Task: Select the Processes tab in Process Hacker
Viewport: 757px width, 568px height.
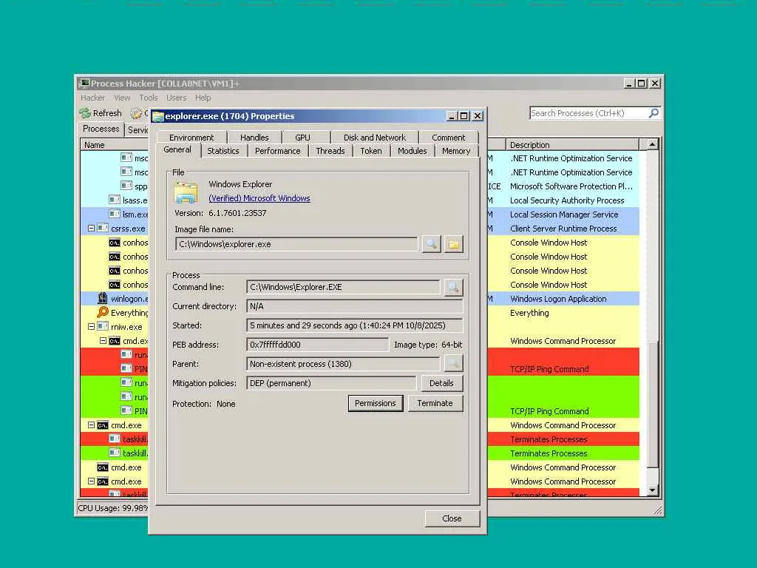Action: click(x=101, y=129)
